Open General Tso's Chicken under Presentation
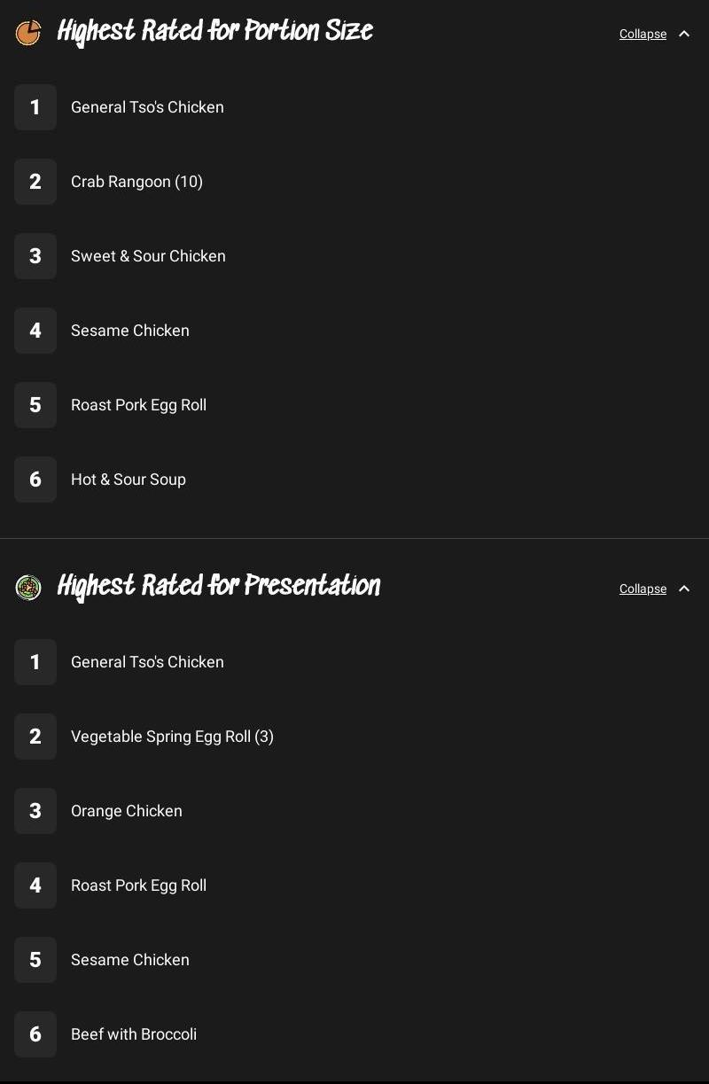This screenshot has width=709, height=1084. pyautogui.click(x=147, y=662)
